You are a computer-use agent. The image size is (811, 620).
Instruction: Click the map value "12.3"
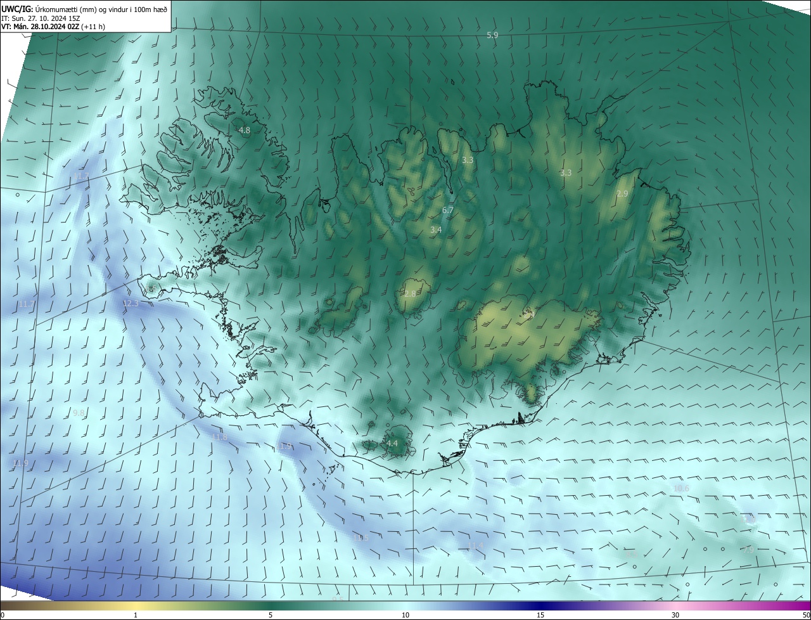131,304
